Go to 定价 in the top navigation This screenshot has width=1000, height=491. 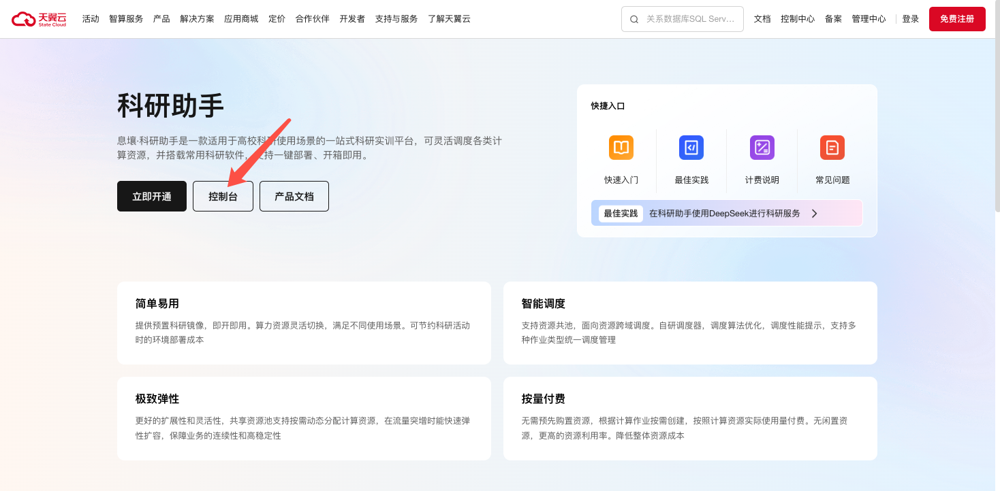click(277, 19)
